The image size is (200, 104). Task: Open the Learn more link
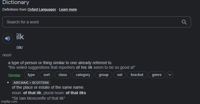click(68, 10)
